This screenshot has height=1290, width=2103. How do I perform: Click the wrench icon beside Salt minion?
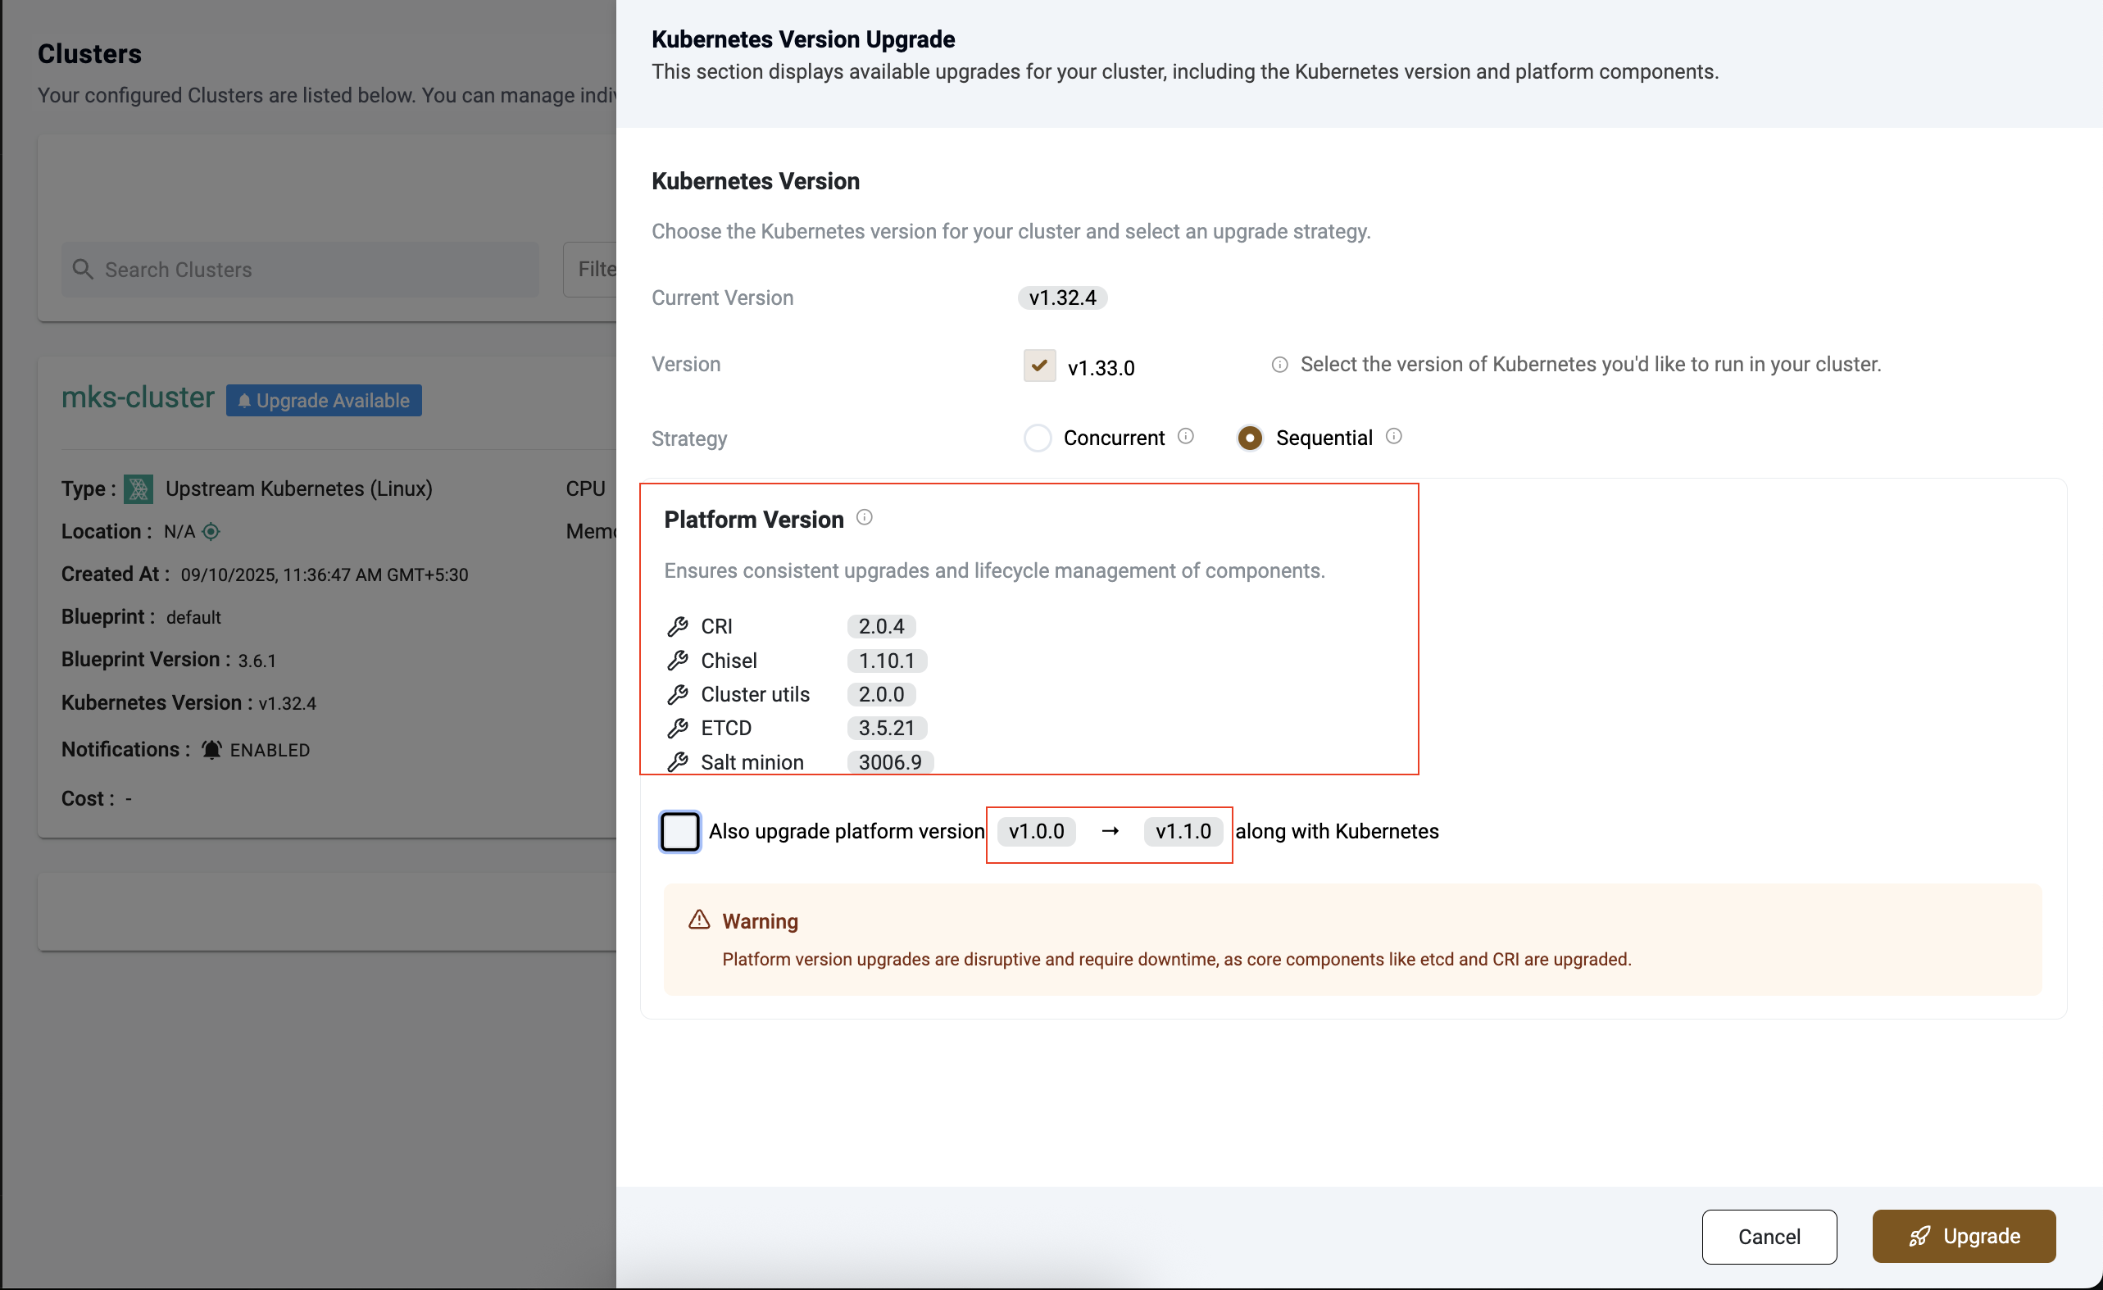(678, 761)
